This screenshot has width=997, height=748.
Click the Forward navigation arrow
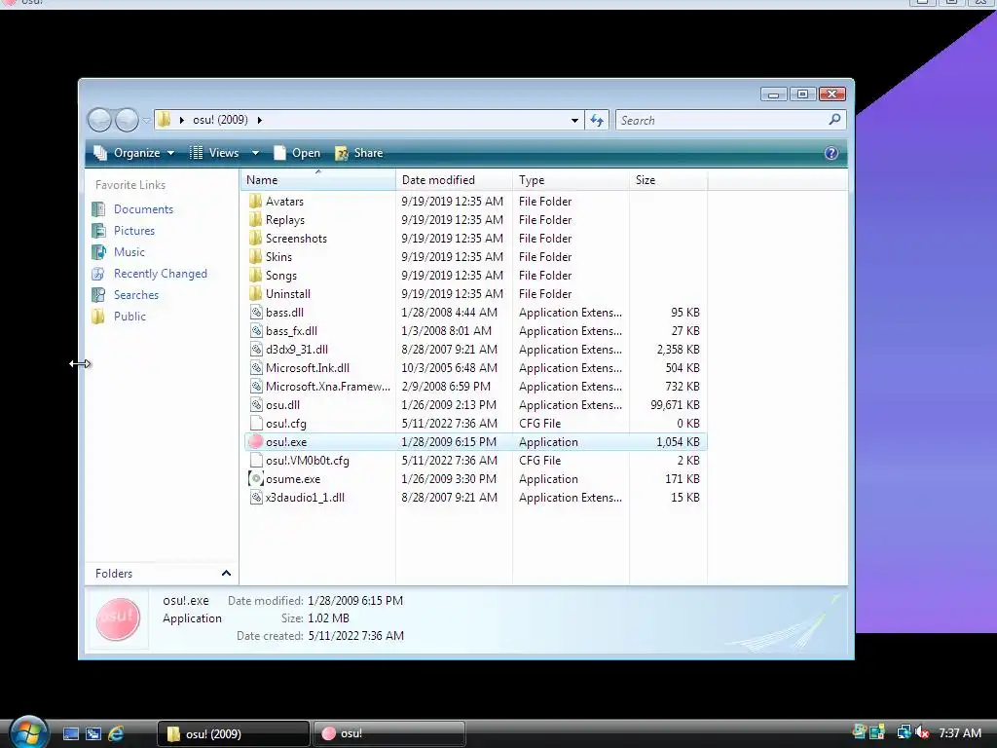click(127, 120)
